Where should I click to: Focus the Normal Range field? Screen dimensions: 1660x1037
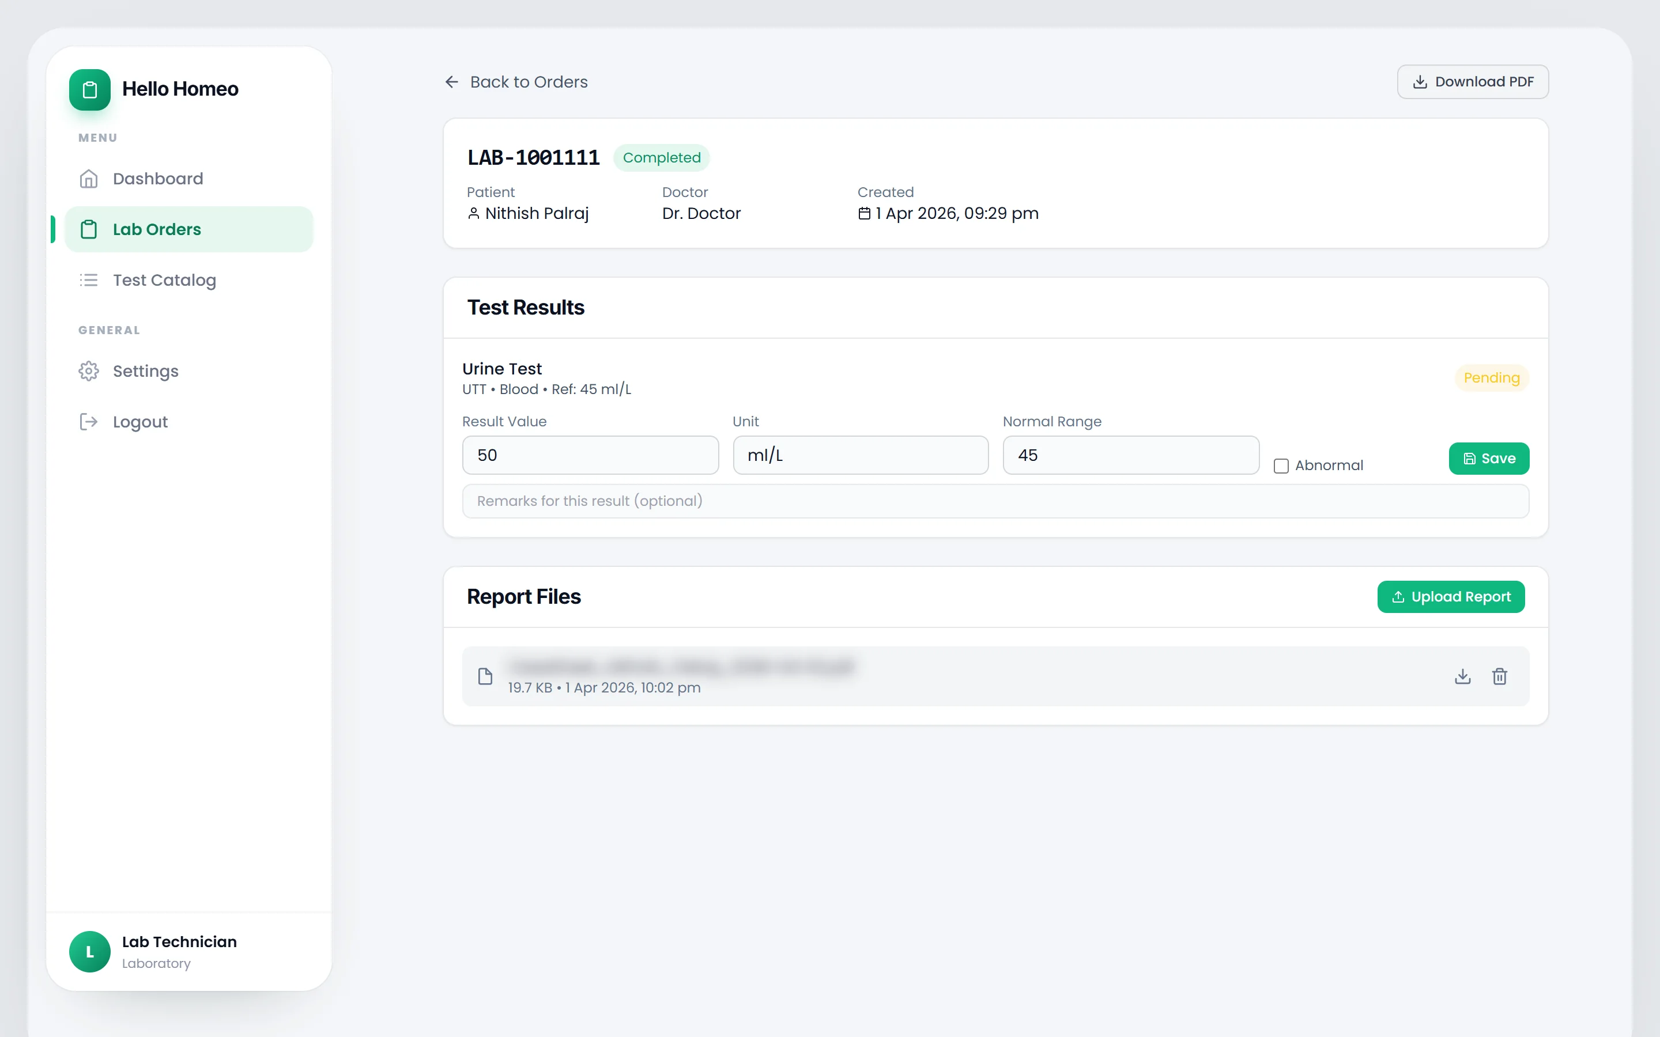coord(1130,455)
